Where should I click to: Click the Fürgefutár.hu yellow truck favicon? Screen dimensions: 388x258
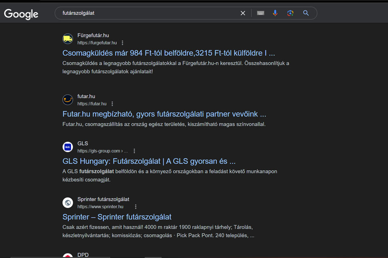click(x=67, y=39)
